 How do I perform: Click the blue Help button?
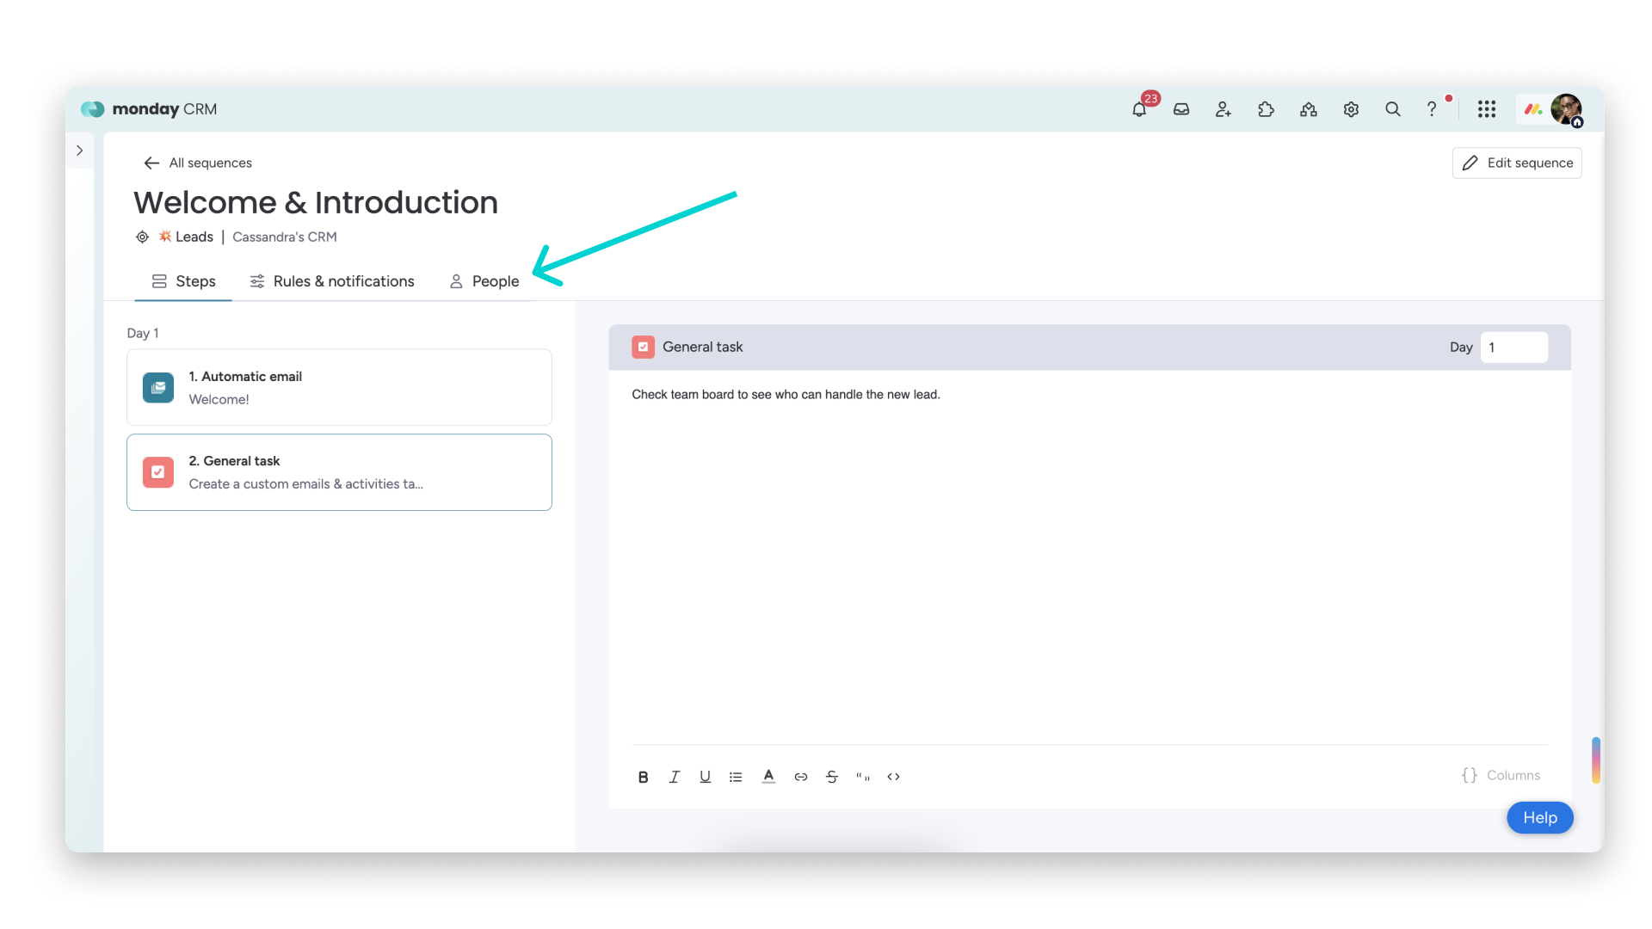pyautogui.click(x=1540, y=818)
